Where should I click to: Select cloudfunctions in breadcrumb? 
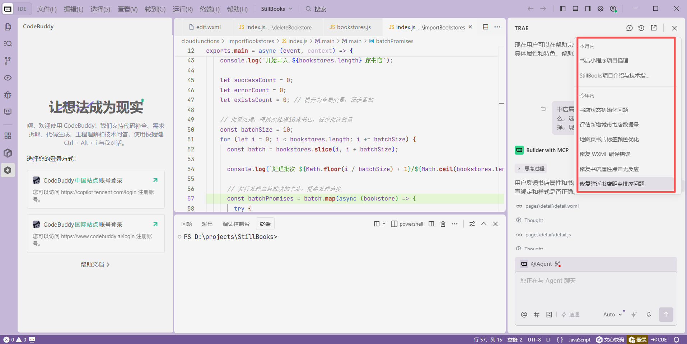pos(200,41)
